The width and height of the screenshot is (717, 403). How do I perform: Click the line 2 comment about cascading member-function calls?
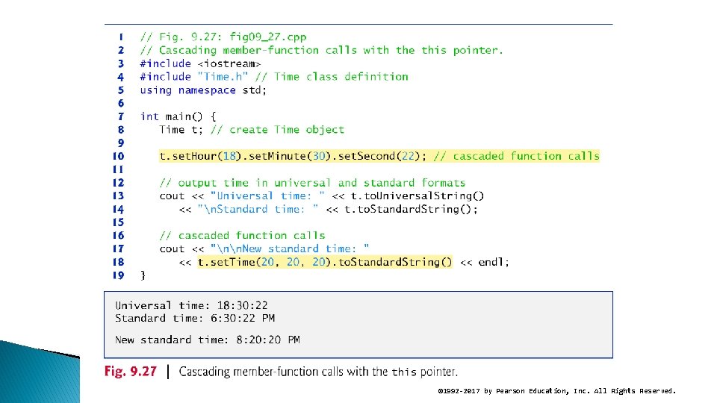(321, 50)
